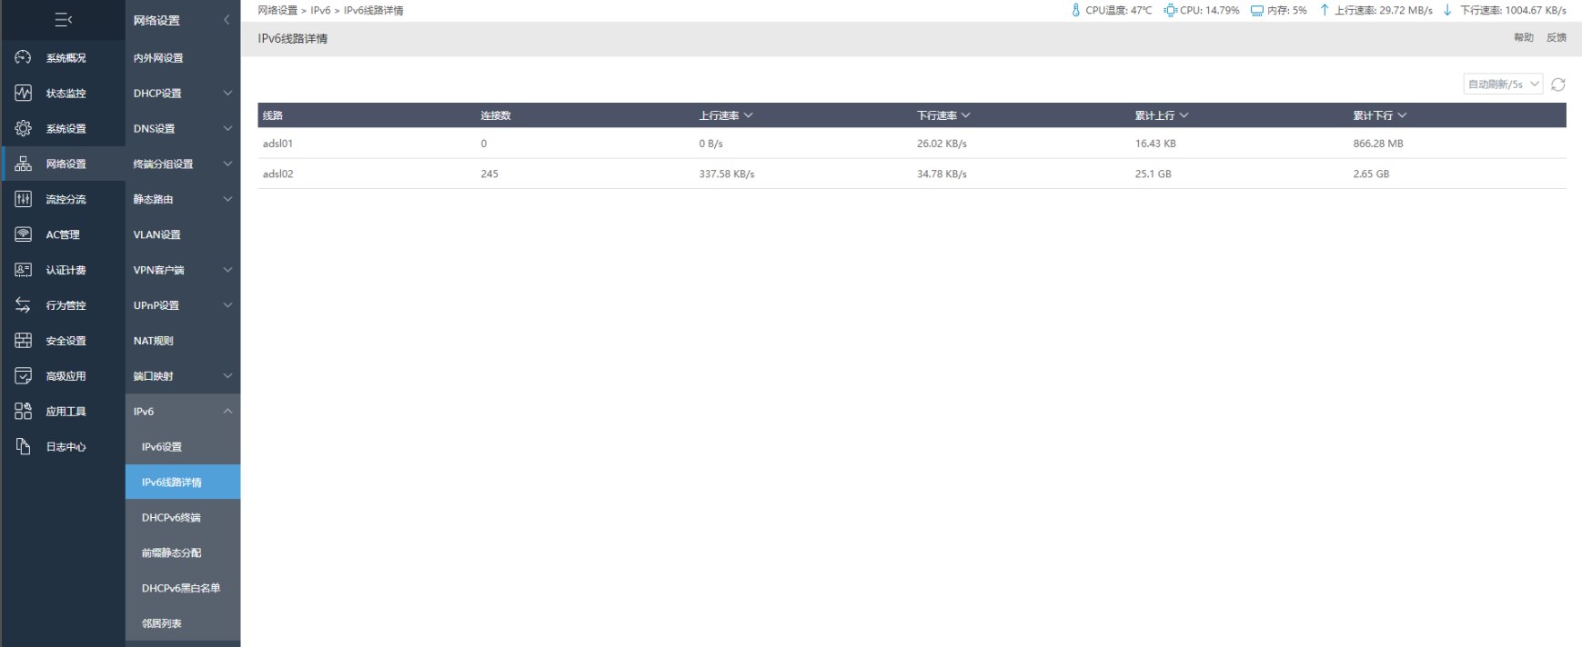
Task: Select the 网络设置 network icon
Action: click(23, 164)
